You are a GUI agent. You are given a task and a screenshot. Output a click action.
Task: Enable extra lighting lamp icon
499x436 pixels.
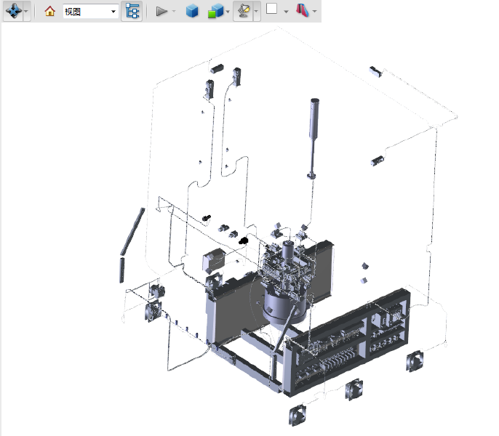click(243, 12)
